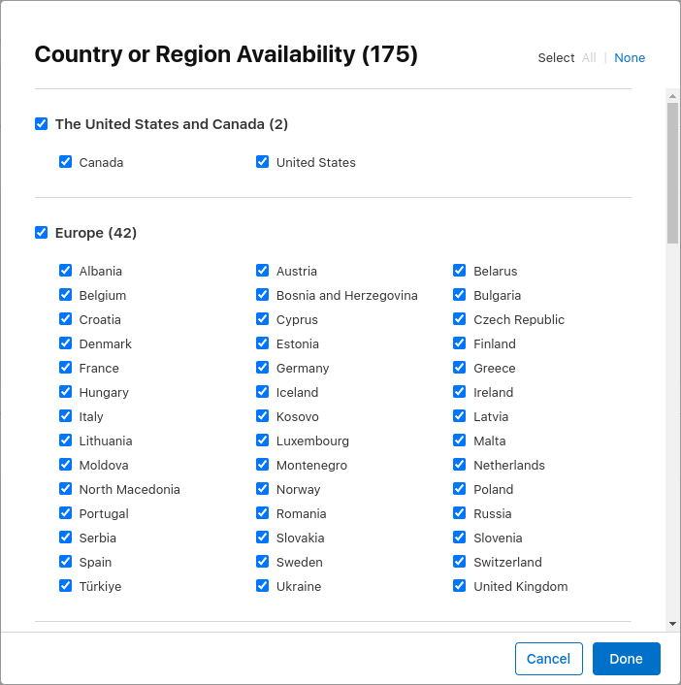681x685 pixels.
Task: Disable Switzerland availability
Action: [x=460, y=562]
